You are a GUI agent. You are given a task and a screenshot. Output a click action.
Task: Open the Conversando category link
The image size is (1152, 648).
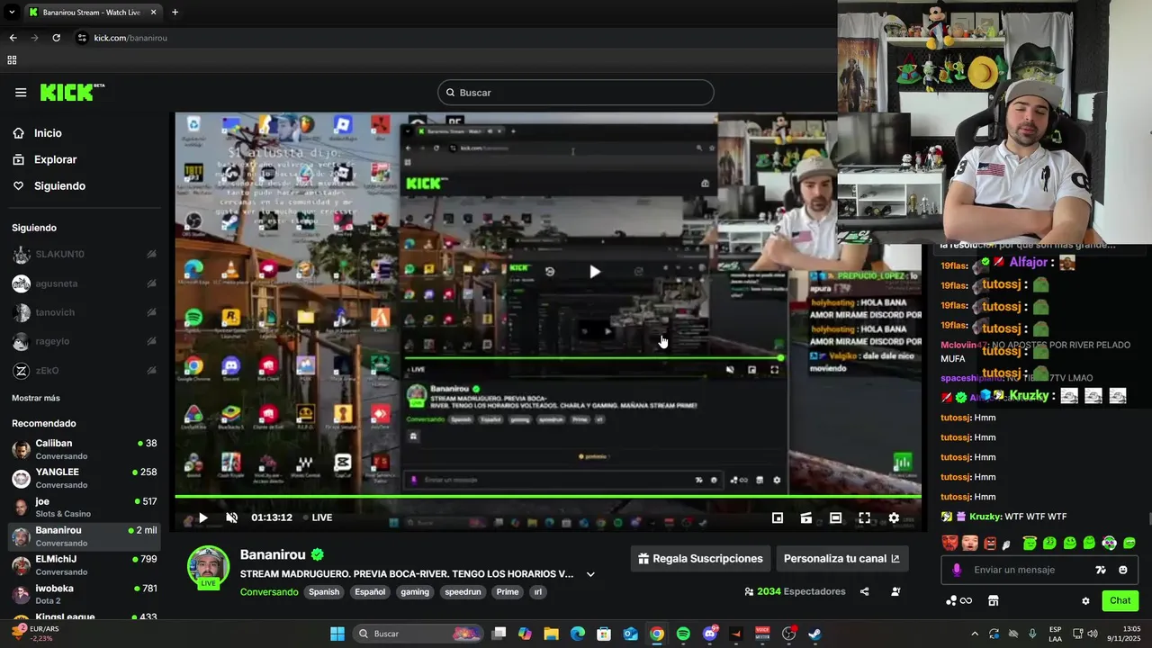pyautogui.click(x=269, y=592)
